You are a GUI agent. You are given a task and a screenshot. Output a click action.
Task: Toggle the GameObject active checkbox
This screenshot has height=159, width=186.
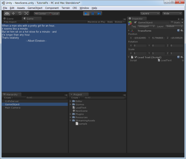135,23
